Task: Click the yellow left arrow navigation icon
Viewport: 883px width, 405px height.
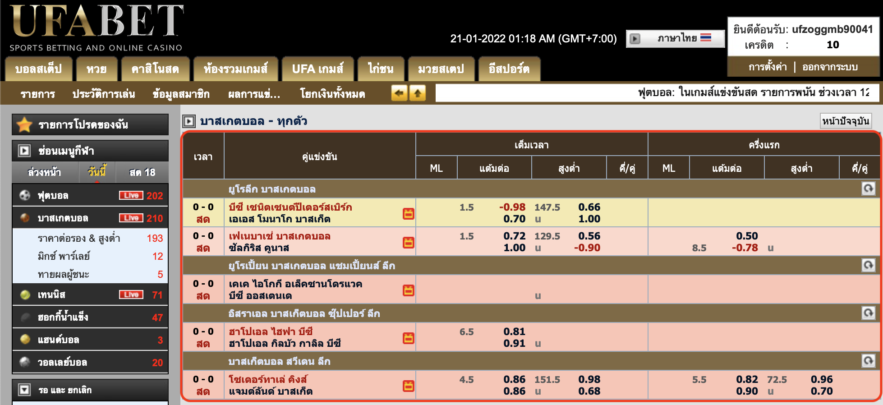Action: point(399,93)
